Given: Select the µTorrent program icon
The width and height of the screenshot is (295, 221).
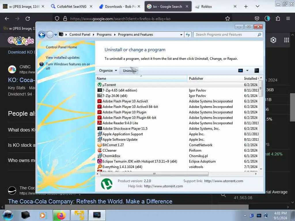Looking at the screenshot, I should 99,85.
